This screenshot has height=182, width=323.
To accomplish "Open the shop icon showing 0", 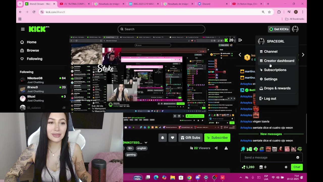I will (261, 167).
